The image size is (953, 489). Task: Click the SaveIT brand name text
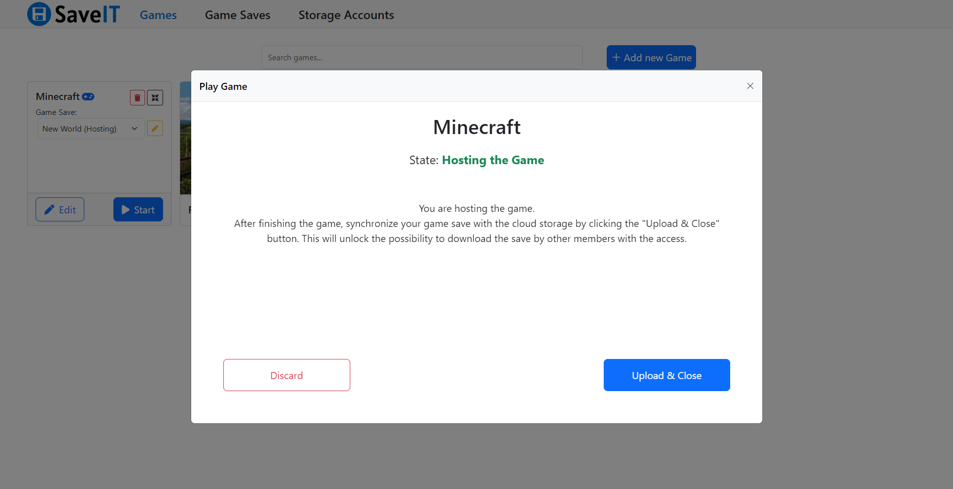click(87, 15)
